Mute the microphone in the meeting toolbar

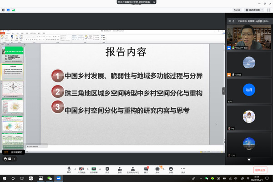click(69, 168)
